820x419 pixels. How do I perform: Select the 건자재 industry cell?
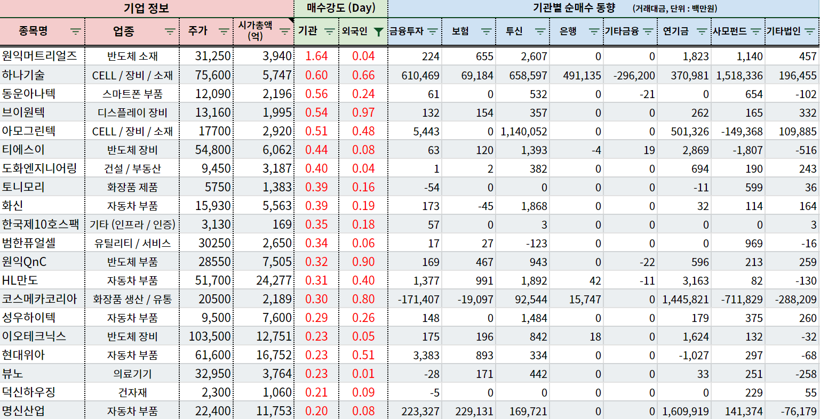click(132, 392)
